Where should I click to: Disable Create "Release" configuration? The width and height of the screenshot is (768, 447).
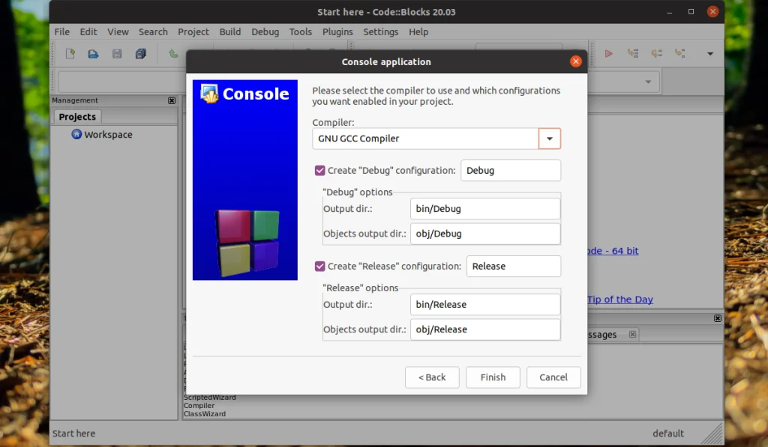pyautogui.click(x=320, y=266)
